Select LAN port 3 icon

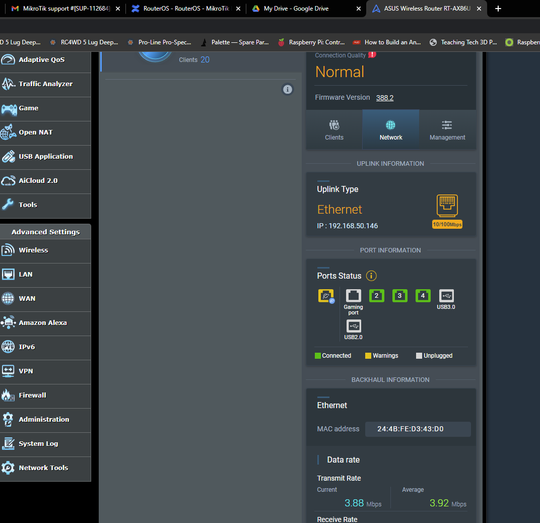(400, 296)
